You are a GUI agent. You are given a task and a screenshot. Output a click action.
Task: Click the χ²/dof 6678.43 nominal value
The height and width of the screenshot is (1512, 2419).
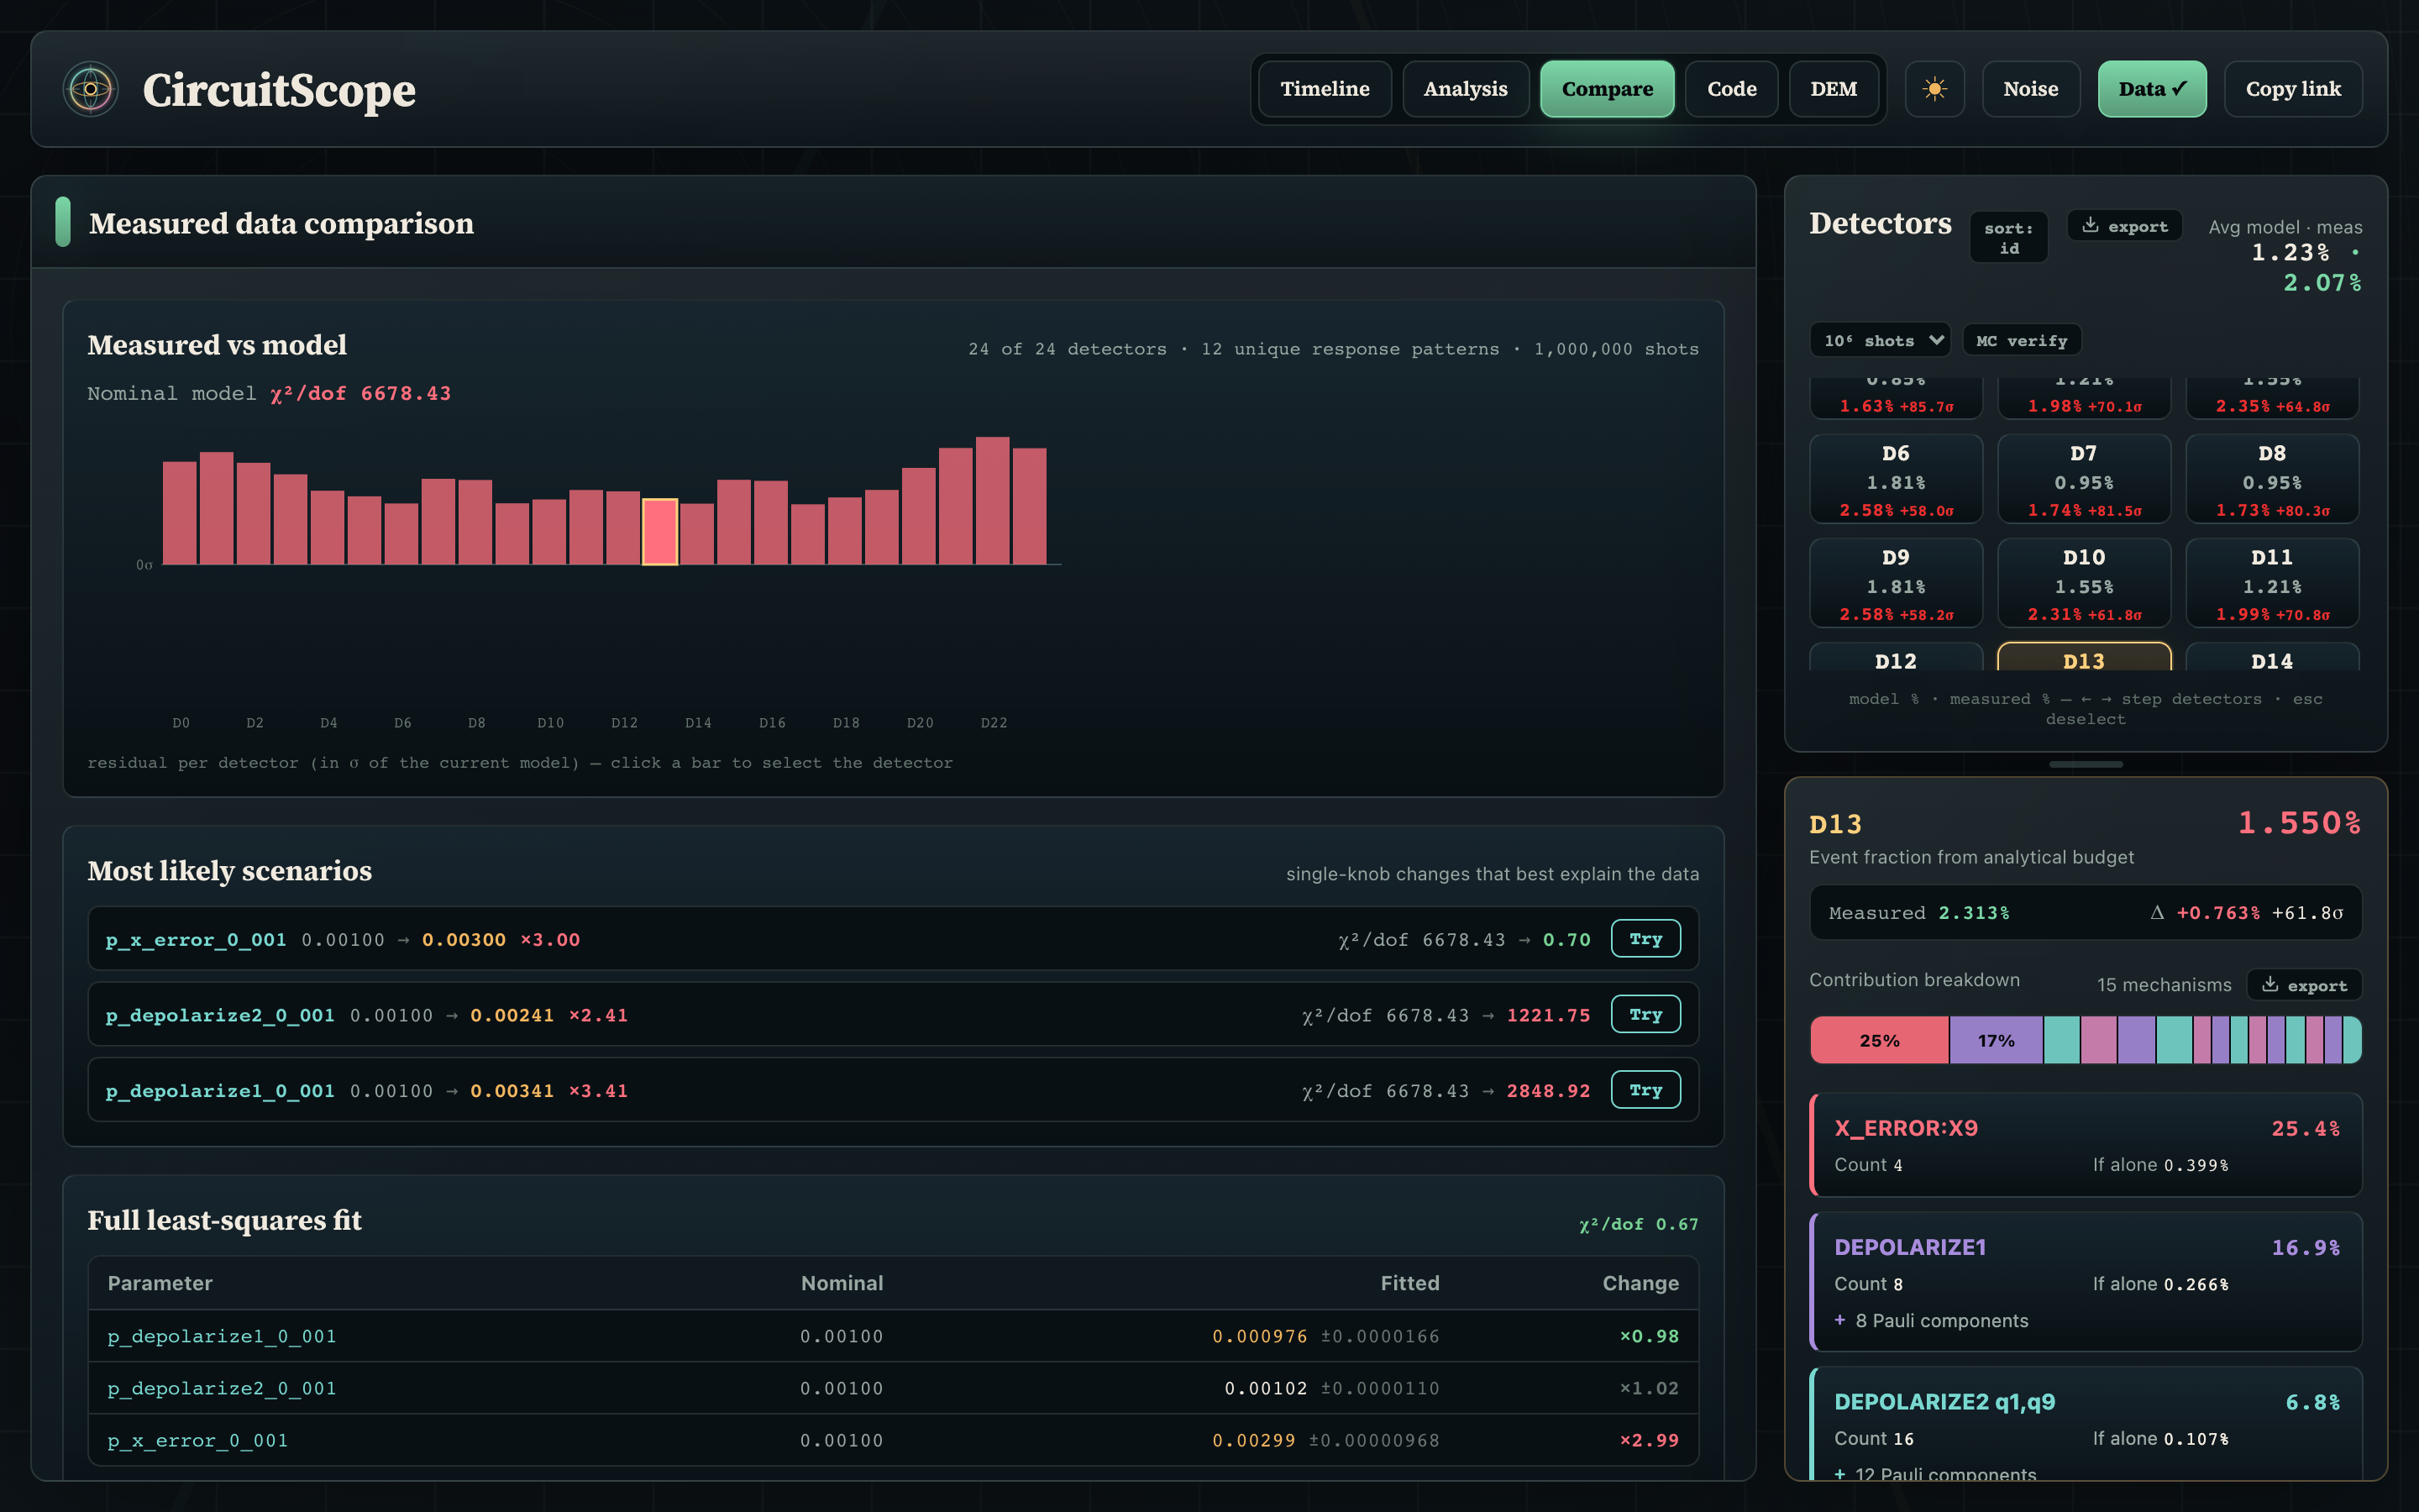361,393
